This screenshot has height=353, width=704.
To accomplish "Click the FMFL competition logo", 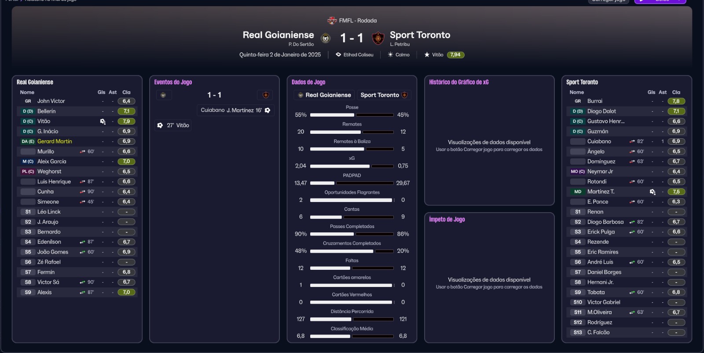I will 332,21.
